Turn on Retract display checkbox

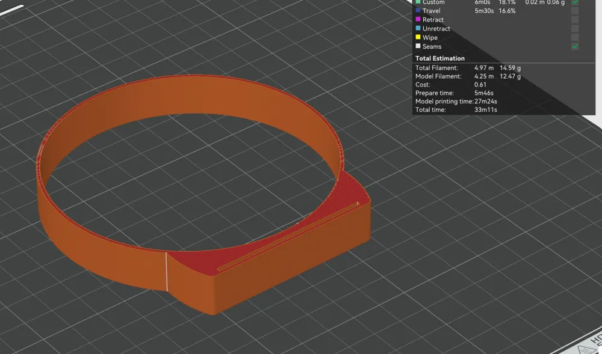(x=575, y=20)
